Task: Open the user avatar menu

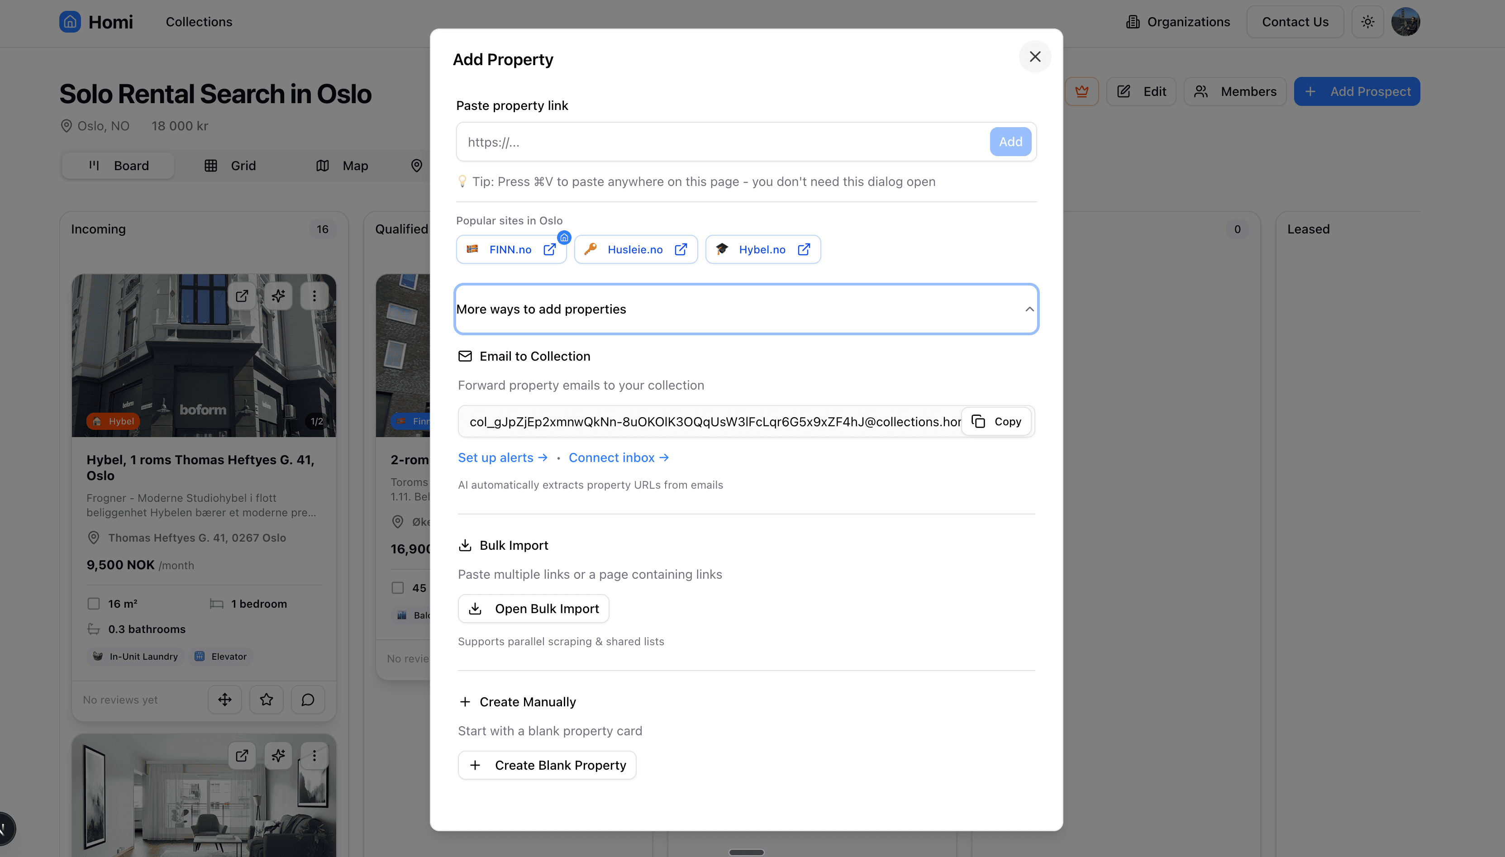Action: pyautogui.click(x=1405, y=22)
